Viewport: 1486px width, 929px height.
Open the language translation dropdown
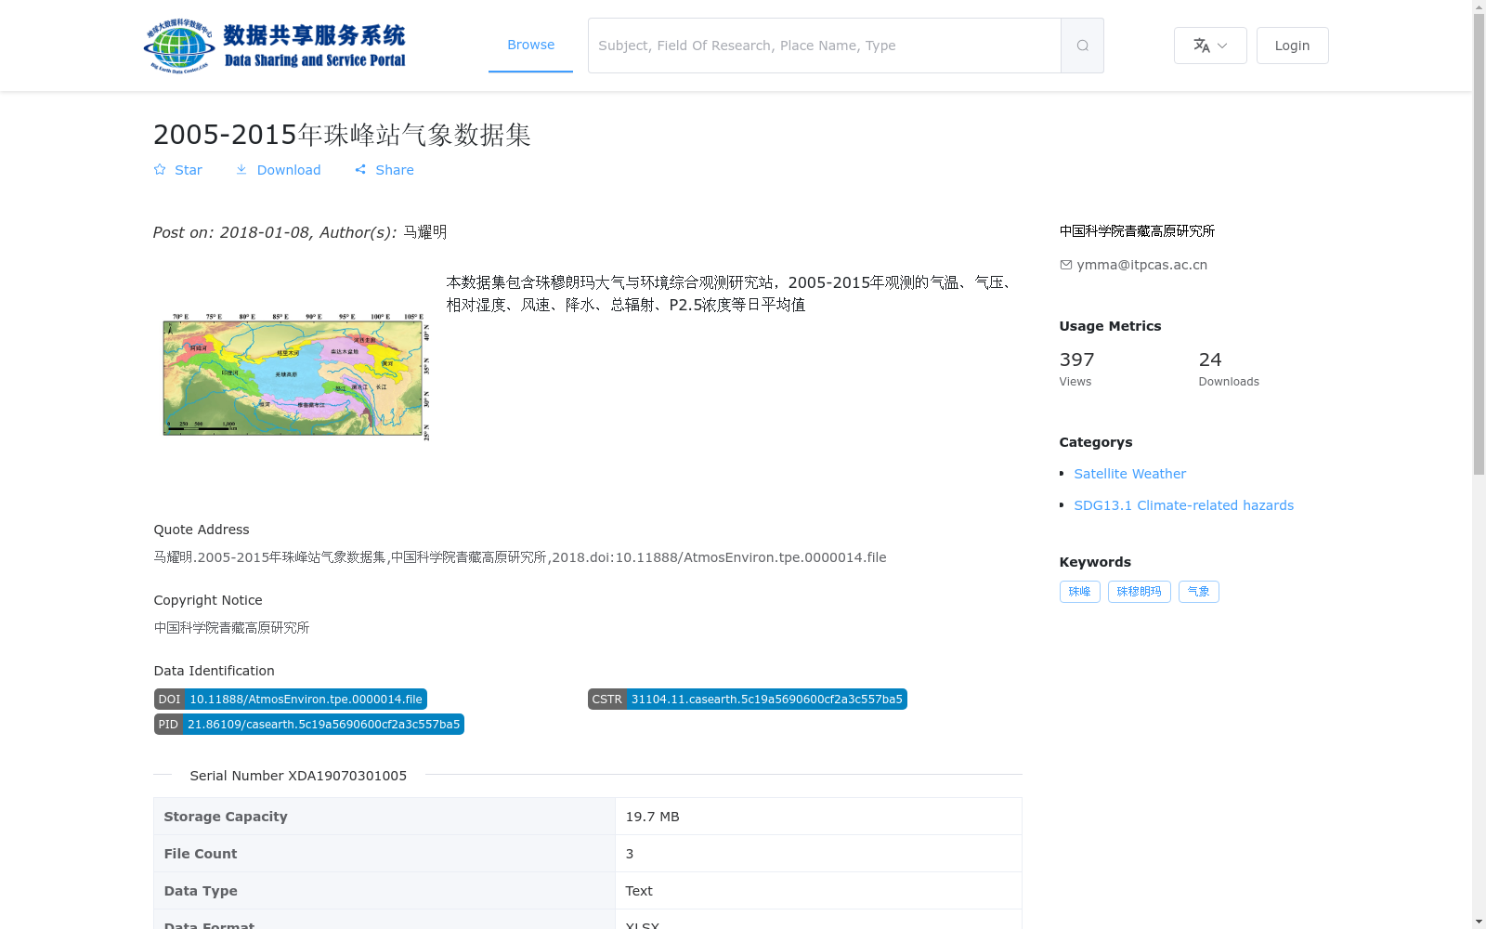tap(1210, 46)
